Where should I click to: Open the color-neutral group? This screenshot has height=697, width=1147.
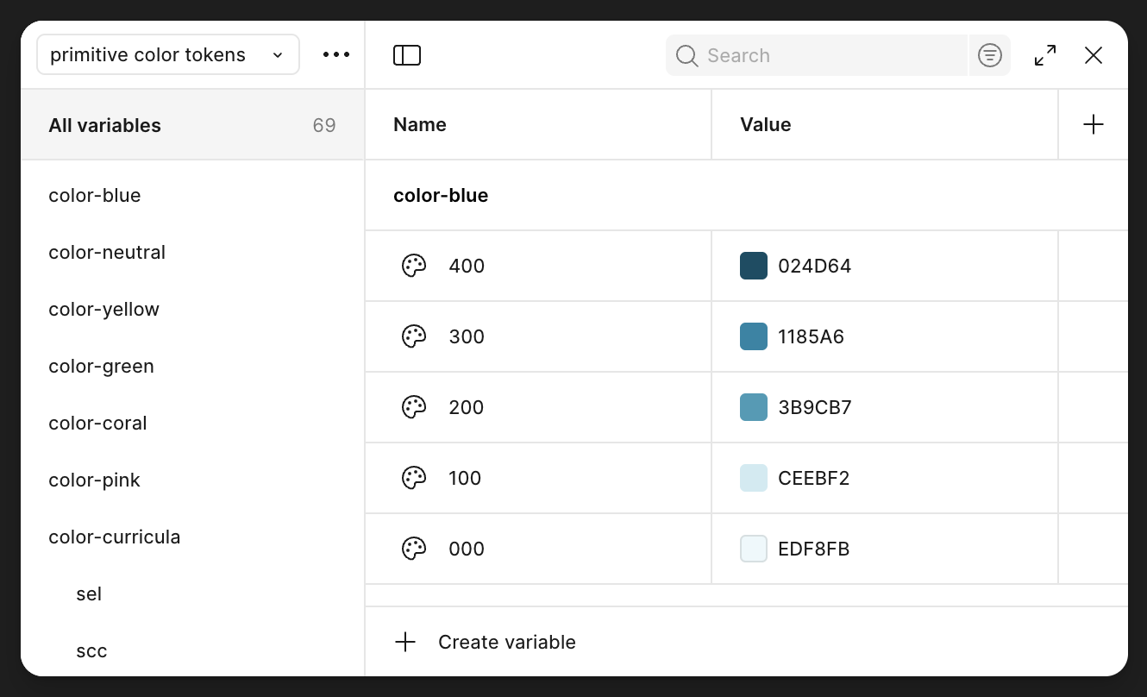click(x=107, y=252)
